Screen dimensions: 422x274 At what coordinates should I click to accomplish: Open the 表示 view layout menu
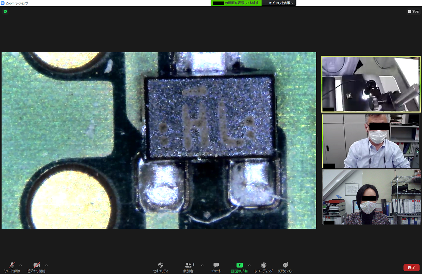(413, 11)
